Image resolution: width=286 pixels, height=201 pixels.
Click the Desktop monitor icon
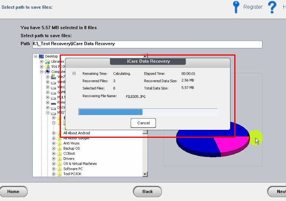coord(41,56)
